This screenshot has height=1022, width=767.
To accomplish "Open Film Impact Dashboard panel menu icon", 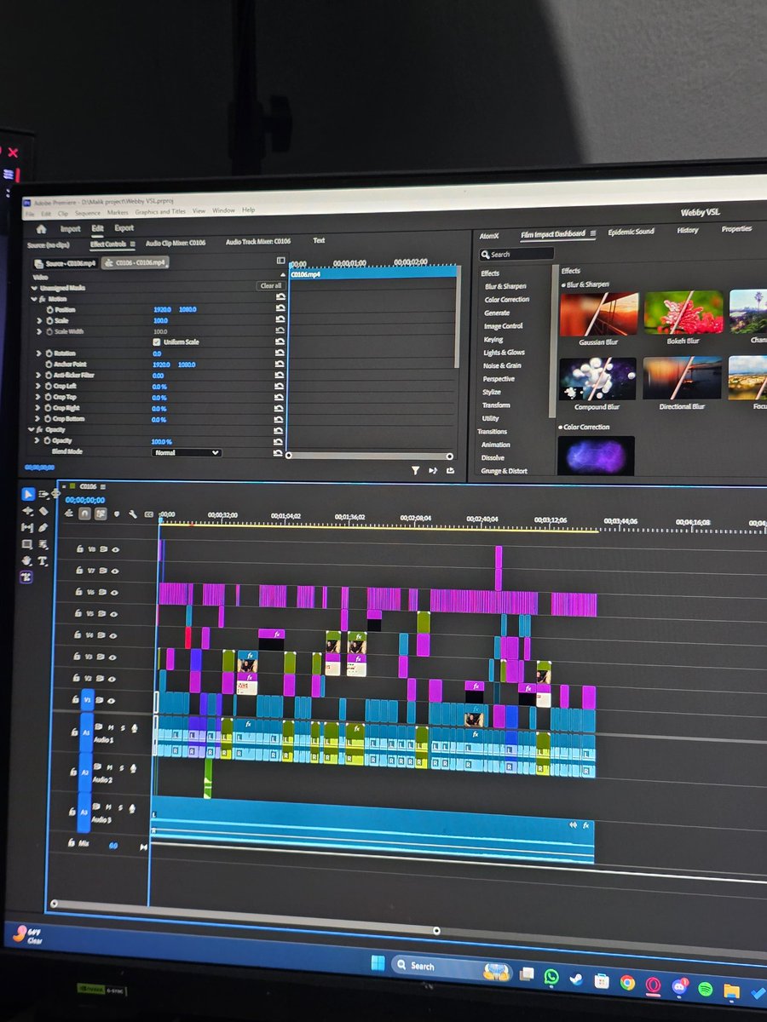I will [592, 234].
